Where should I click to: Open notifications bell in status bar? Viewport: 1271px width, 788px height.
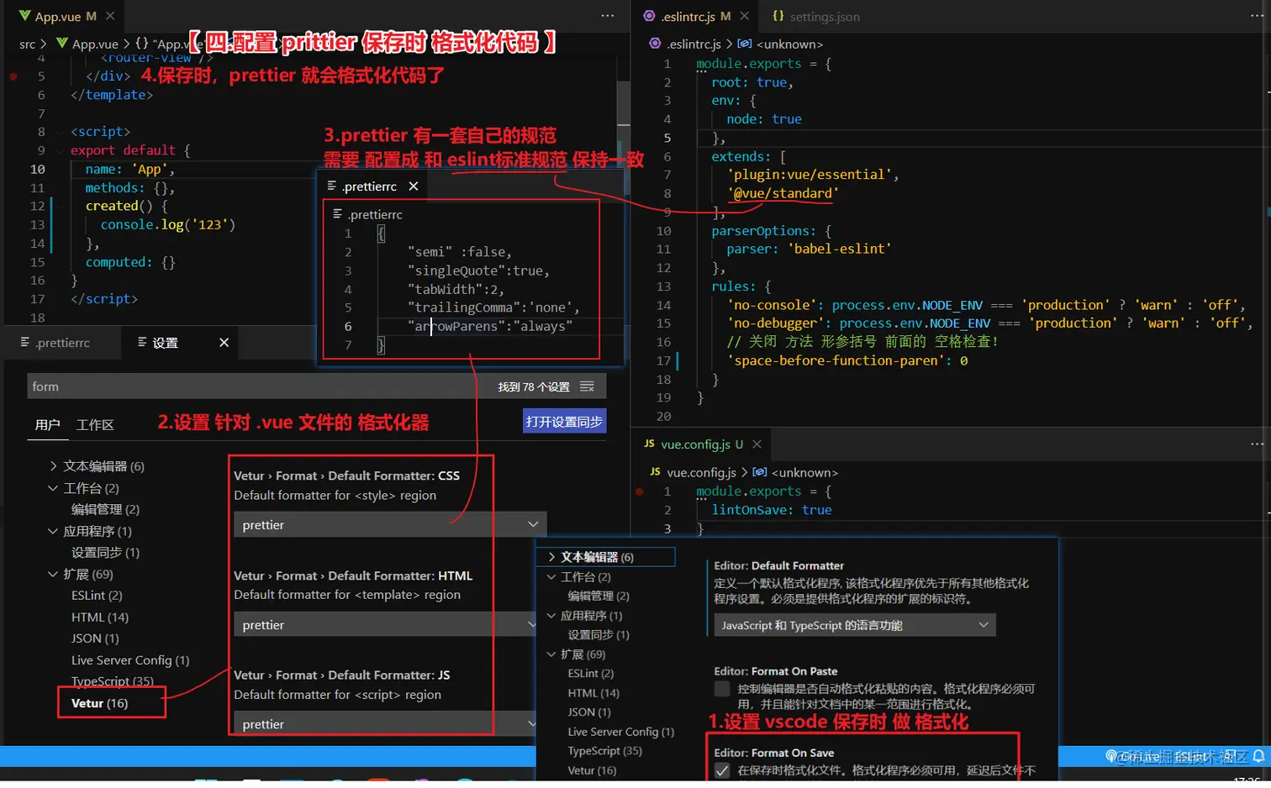click(x=1258, y=757)
